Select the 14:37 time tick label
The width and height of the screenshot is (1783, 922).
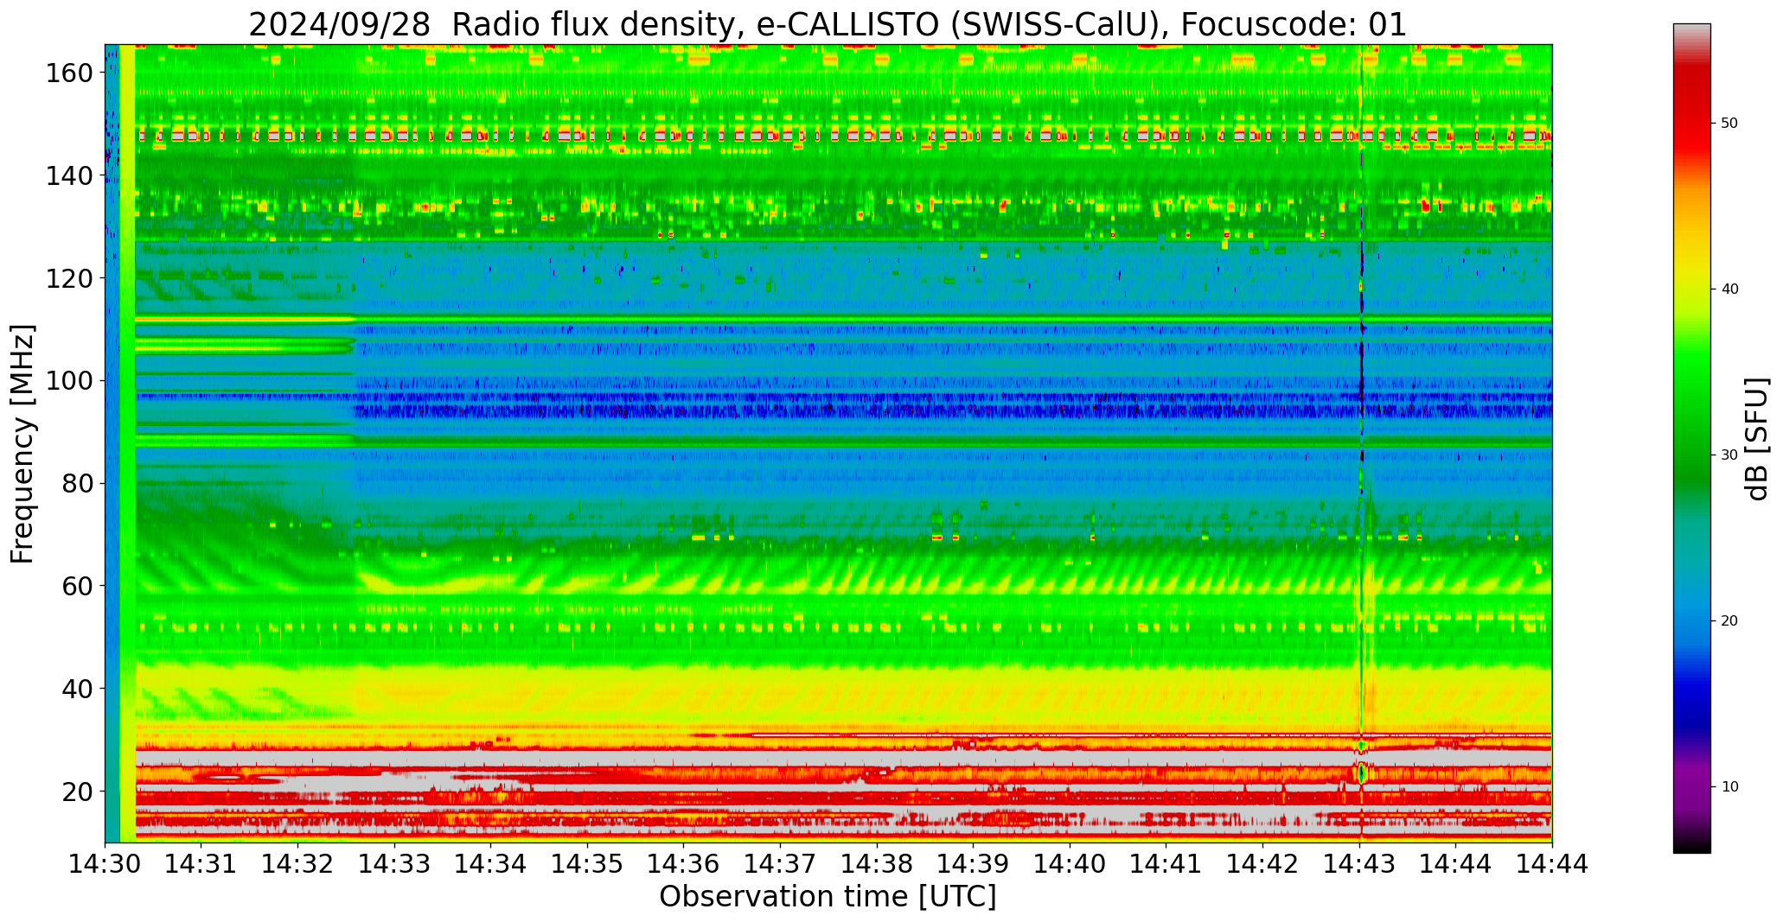pos(780,863)
